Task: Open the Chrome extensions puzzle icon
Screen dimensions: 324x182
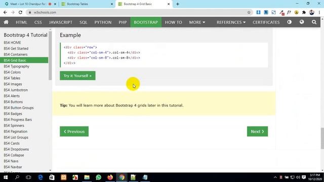Action: coord(304,12)
